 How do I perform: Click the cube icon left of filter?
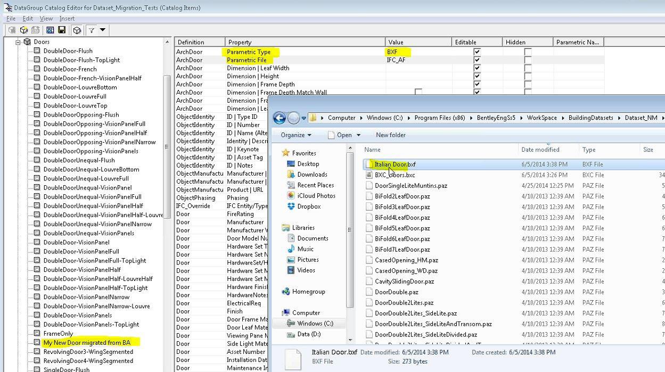77,30
